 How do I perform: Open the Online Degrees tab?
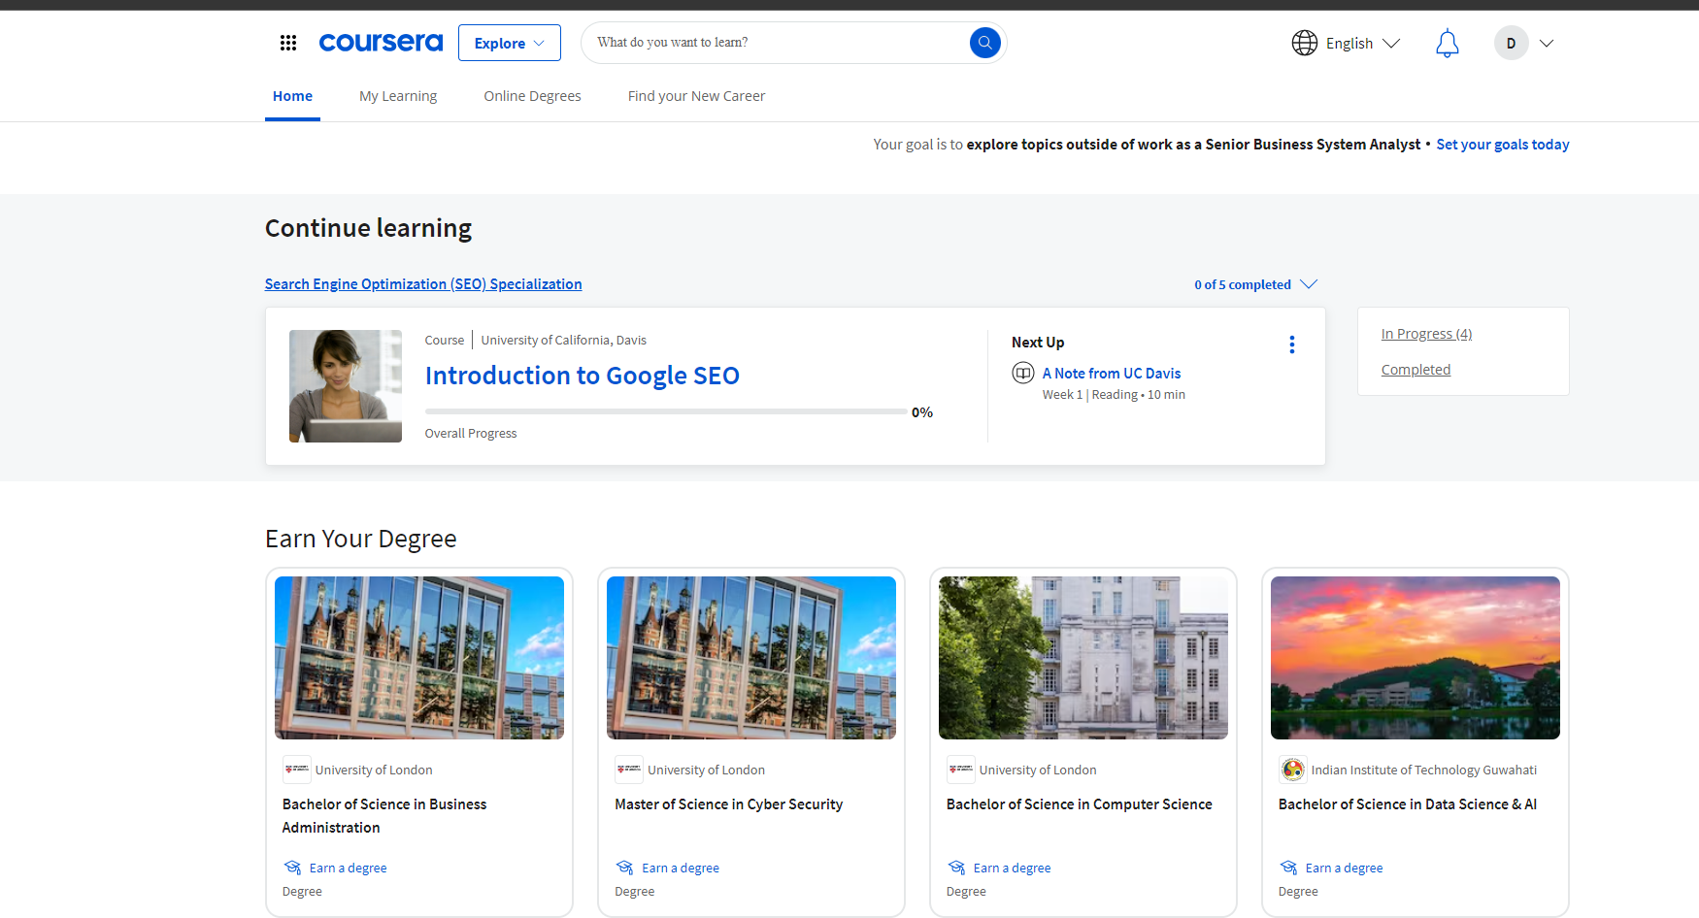pyautogui.click(x=532, y=96)
